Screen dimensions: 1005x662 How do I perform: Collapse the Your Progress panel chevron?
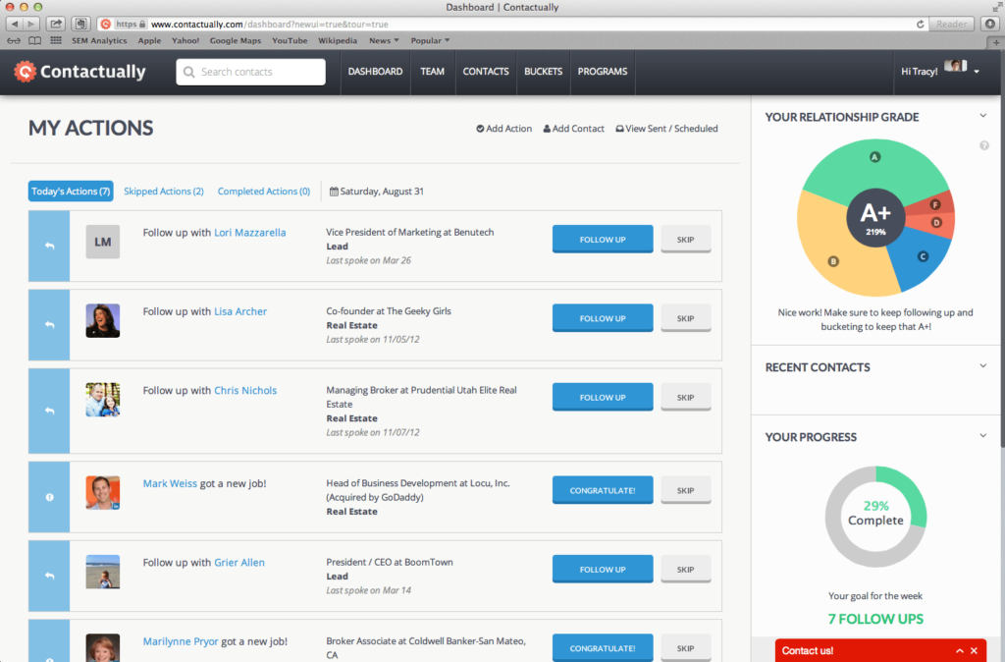tap(983, 436)
